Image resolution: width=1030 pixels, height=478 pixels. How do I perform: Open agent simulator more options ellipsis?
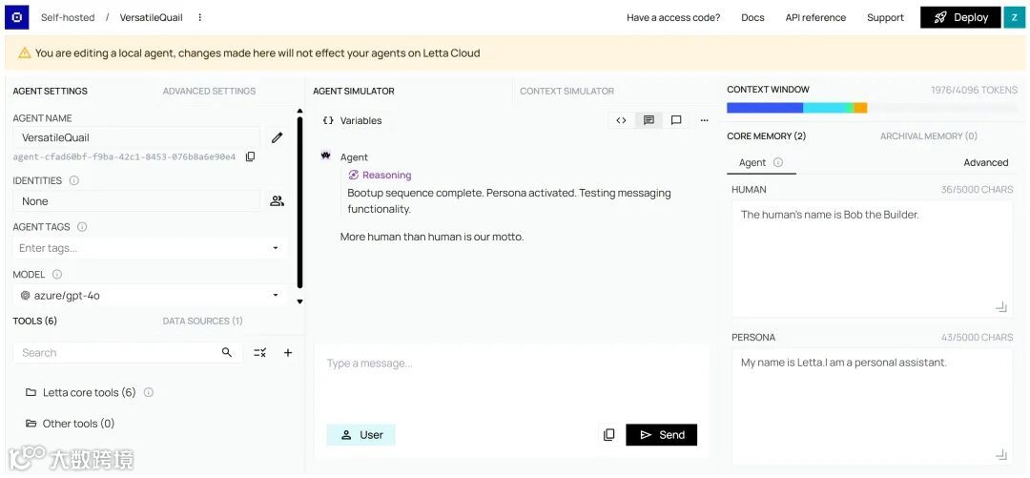704,120
